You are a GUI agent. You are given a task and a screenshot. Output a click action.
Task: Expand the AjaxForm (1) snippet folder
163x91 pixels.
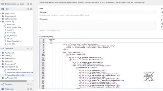click(0, 53)
